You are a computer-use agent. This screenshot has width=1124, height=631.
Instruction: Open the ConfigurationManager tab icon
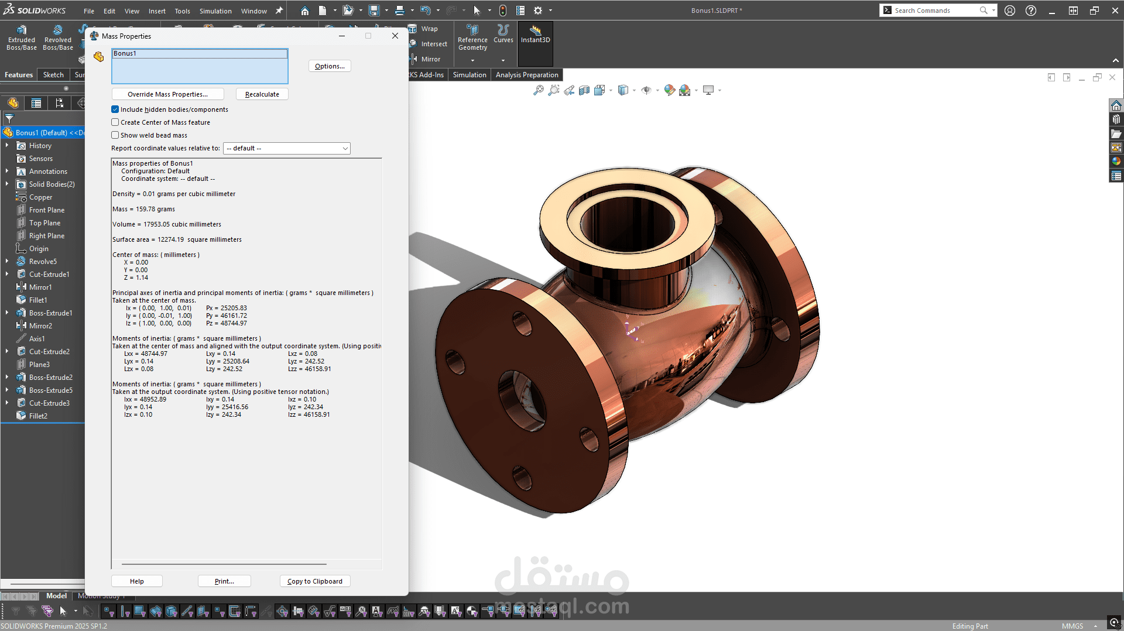click(x=59, y=104)
